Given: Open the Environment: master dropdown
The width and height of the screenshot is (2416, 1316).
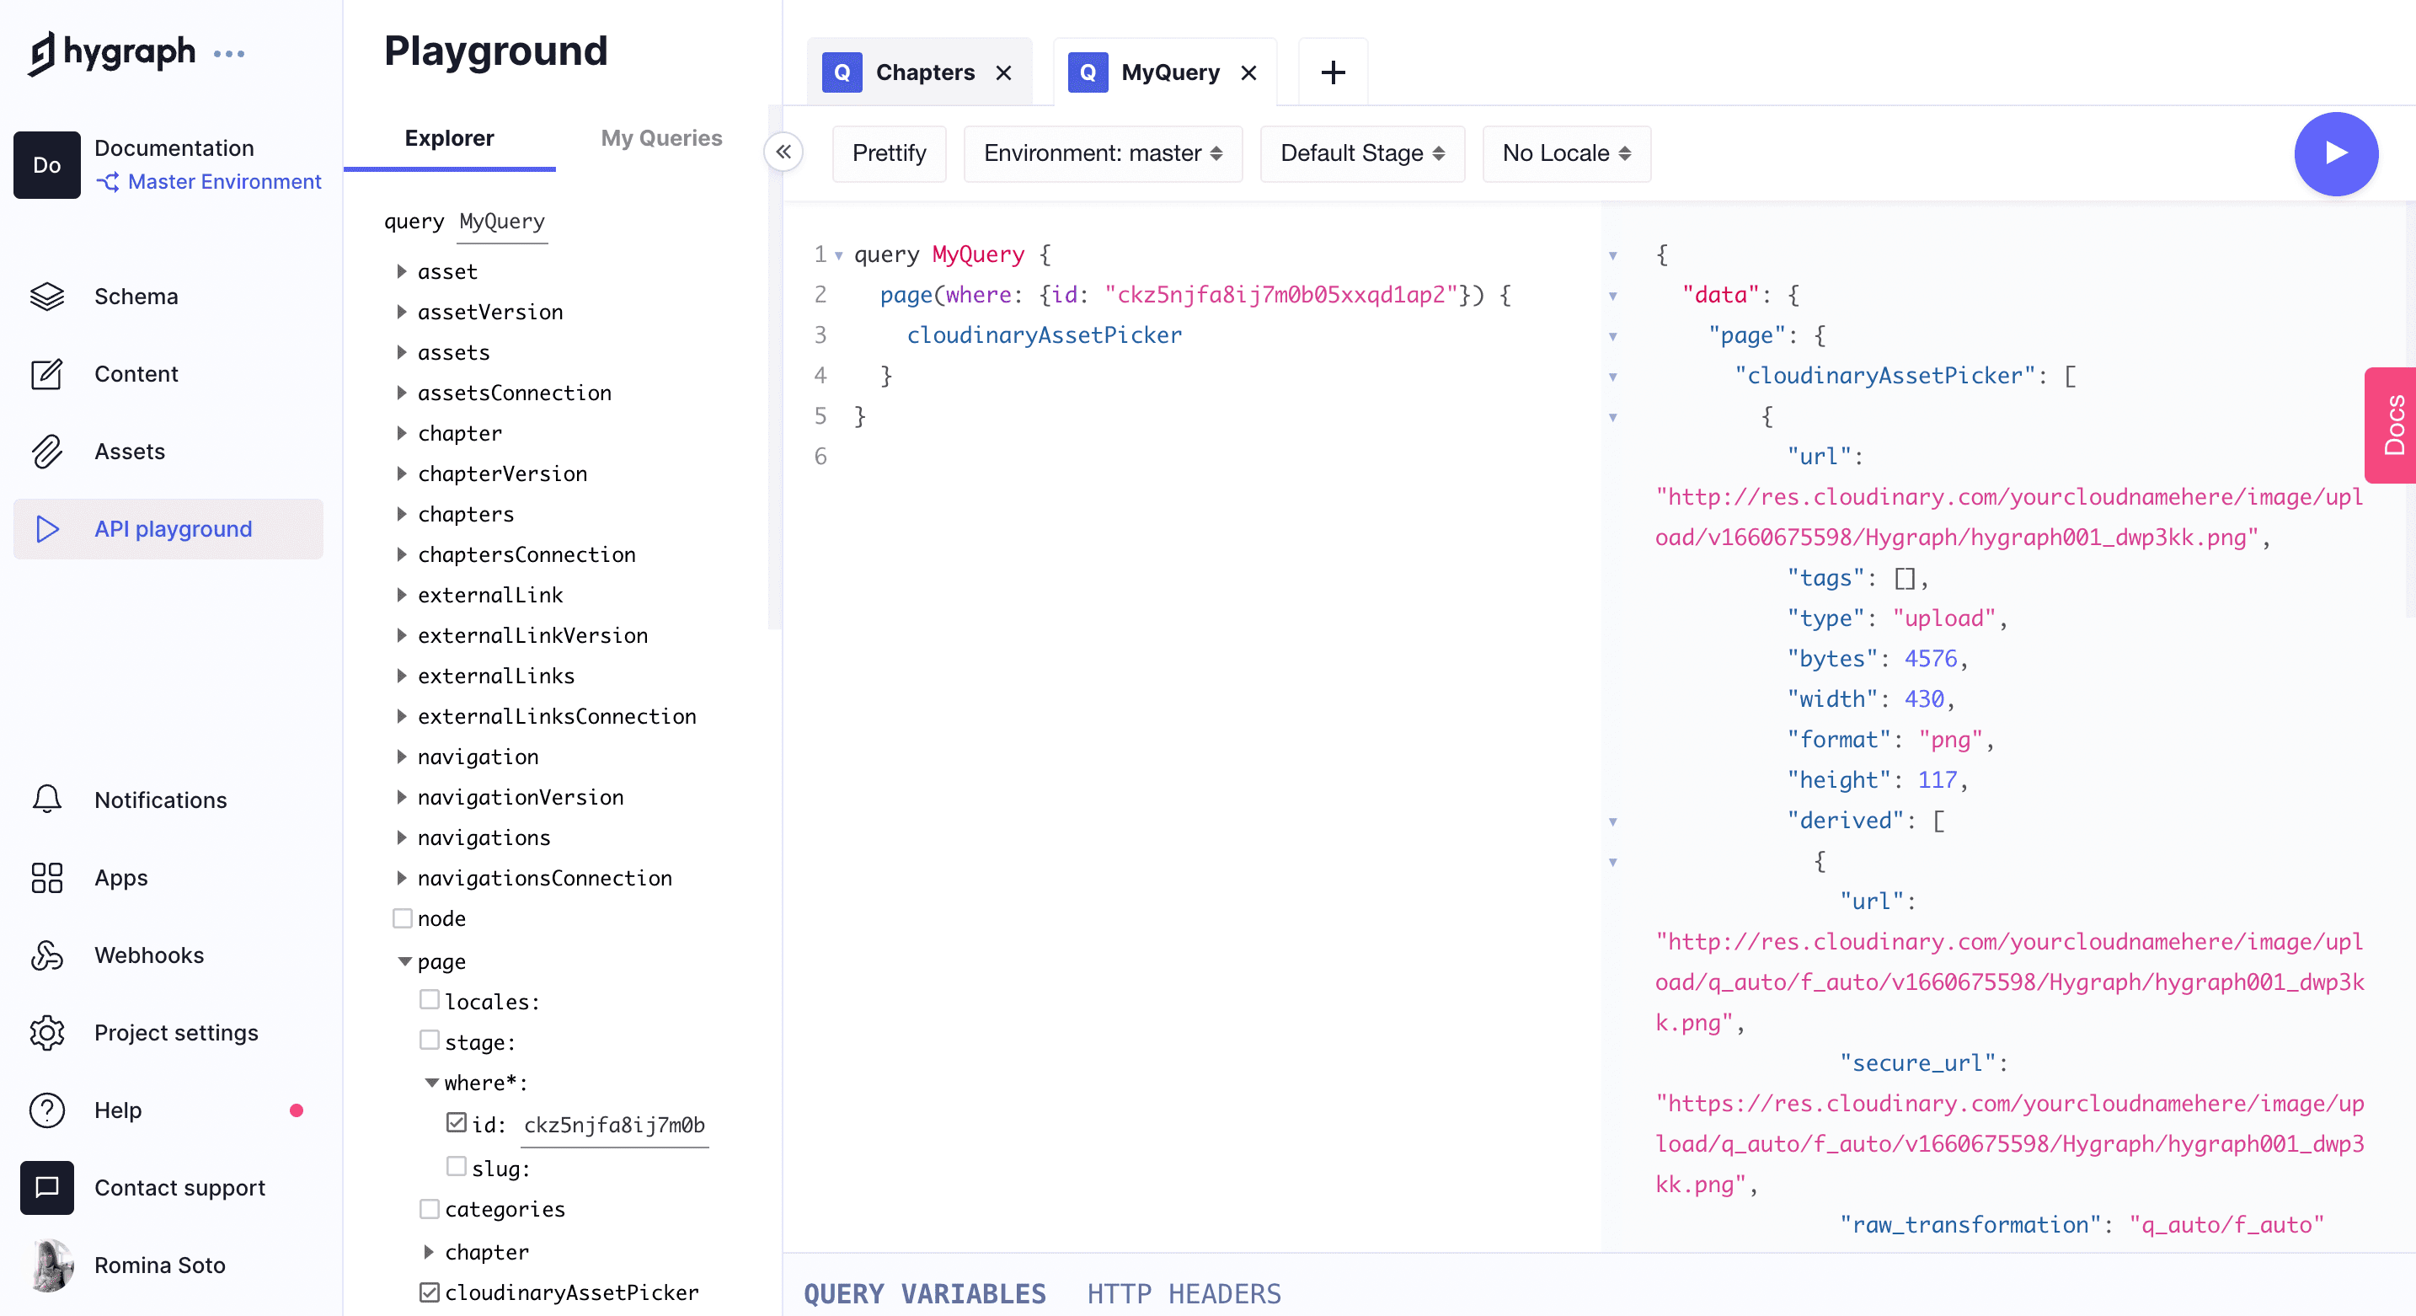Looking at the screenshot, I should tap(1102, 152).
